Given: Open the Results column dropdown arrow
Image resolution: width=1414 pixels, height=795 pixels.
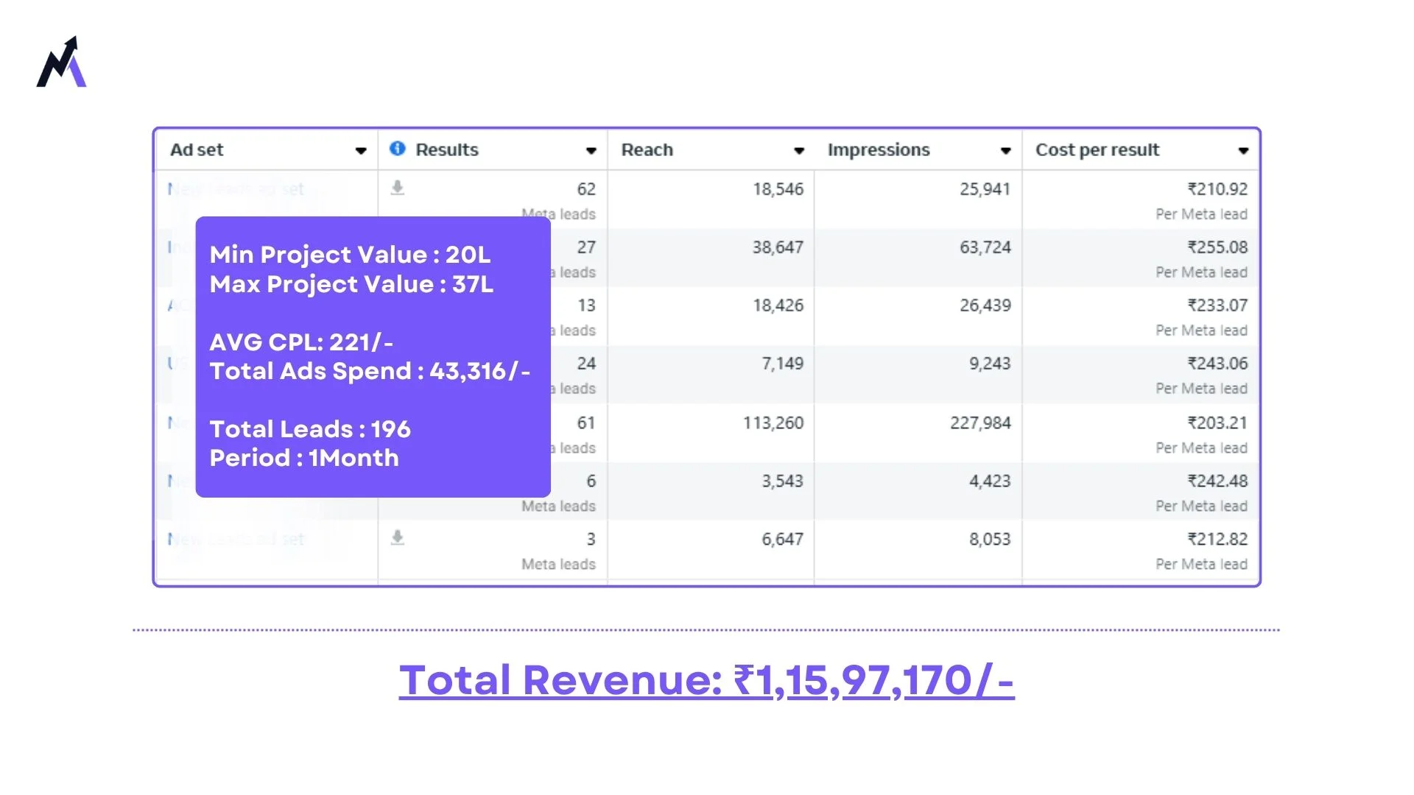Looking at the screenshot, I should click(x=591, y=151).
